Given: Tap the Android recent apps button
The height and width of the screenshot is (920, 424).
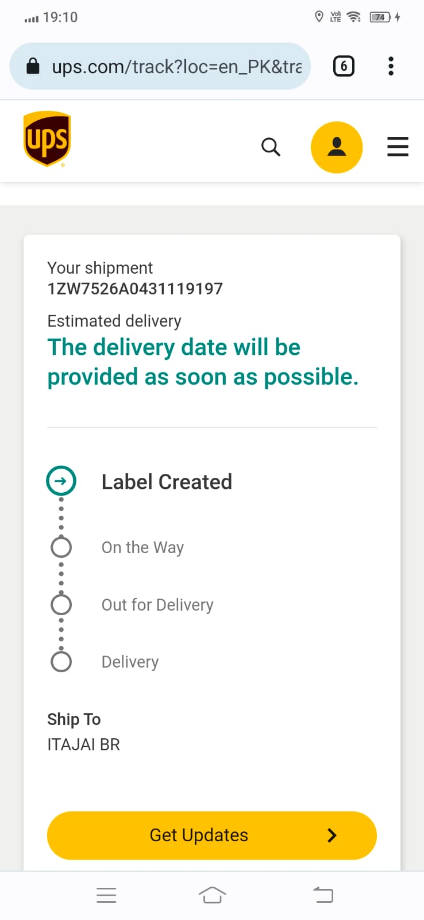Looking at the screenshot, I should 106,895.
